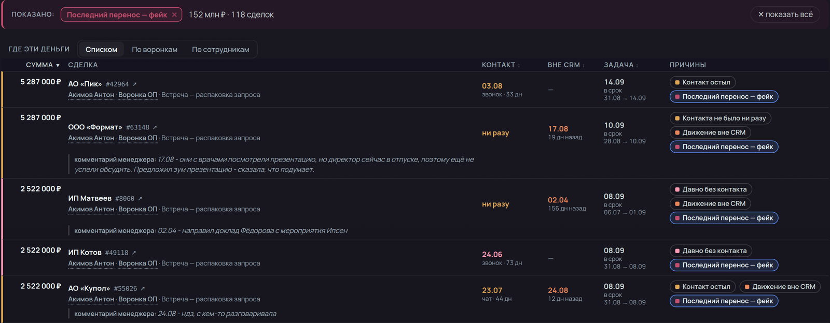Open the ИП Котов deal
830x323 pixels.
click(x=85, y=252)
